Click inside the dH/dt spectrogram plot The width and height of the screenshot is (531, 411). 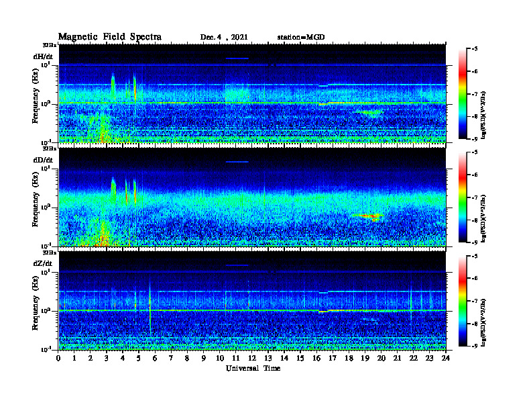click(x=252, y=93)
